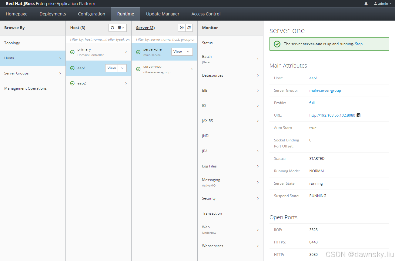Click View button for server-one
The width and height of the screenshot is (395, 261).
[x=178, y=52]
